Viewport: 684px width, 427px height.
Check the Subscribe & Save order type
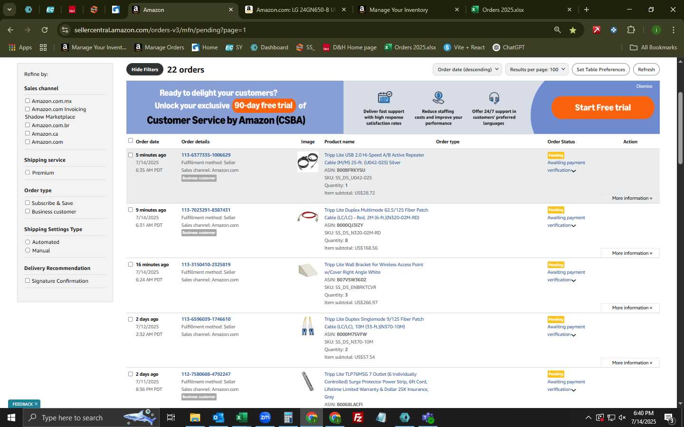click(28, 203)
